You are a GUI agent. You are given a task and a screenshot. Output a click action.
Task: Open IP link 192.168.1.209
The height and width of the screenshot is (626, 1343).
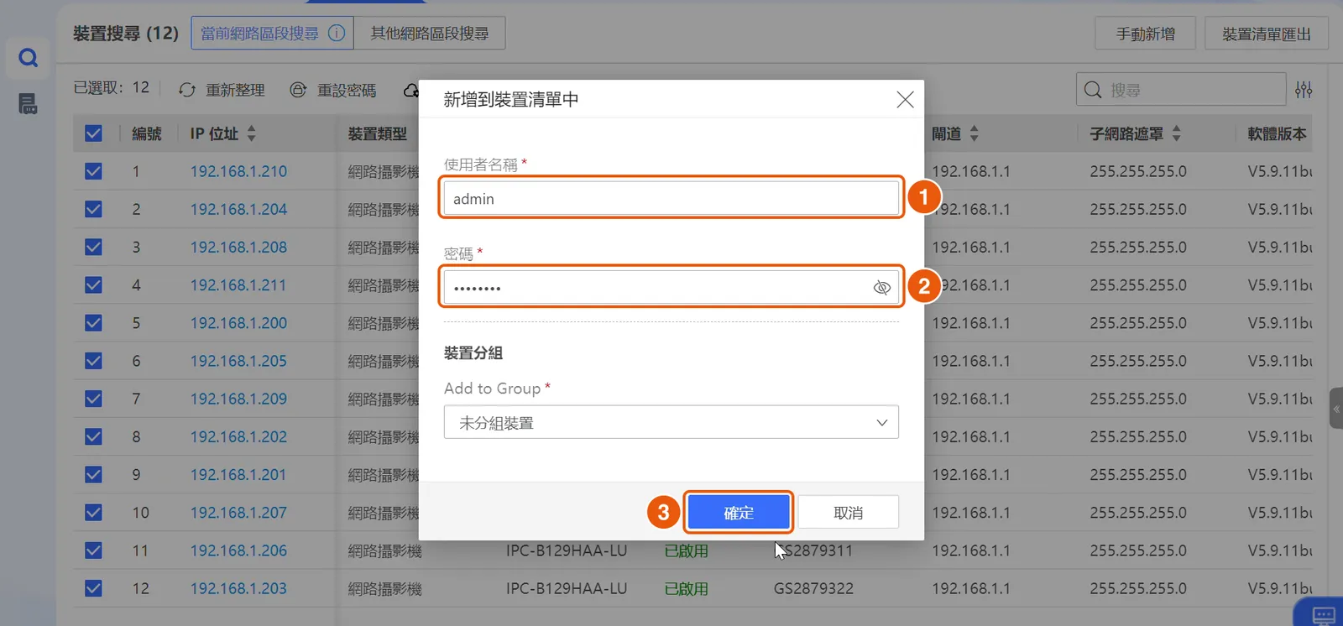point(238,399)
